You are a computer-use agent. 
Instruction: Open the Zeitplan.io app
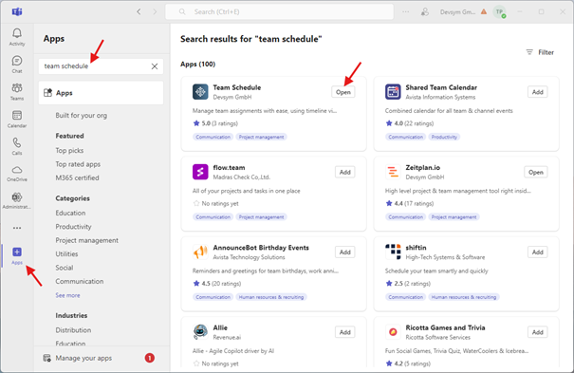point(536,172)
